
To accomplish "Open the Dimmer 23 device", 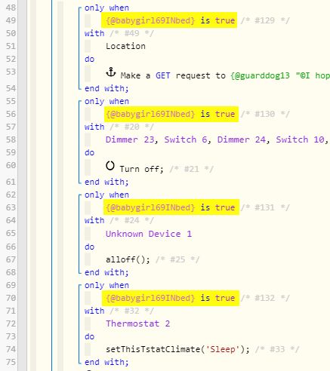I will 130,140.
